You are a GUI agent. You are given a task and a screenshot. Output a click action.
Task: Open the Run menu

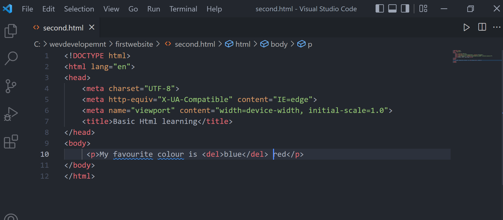coord(154,9)
